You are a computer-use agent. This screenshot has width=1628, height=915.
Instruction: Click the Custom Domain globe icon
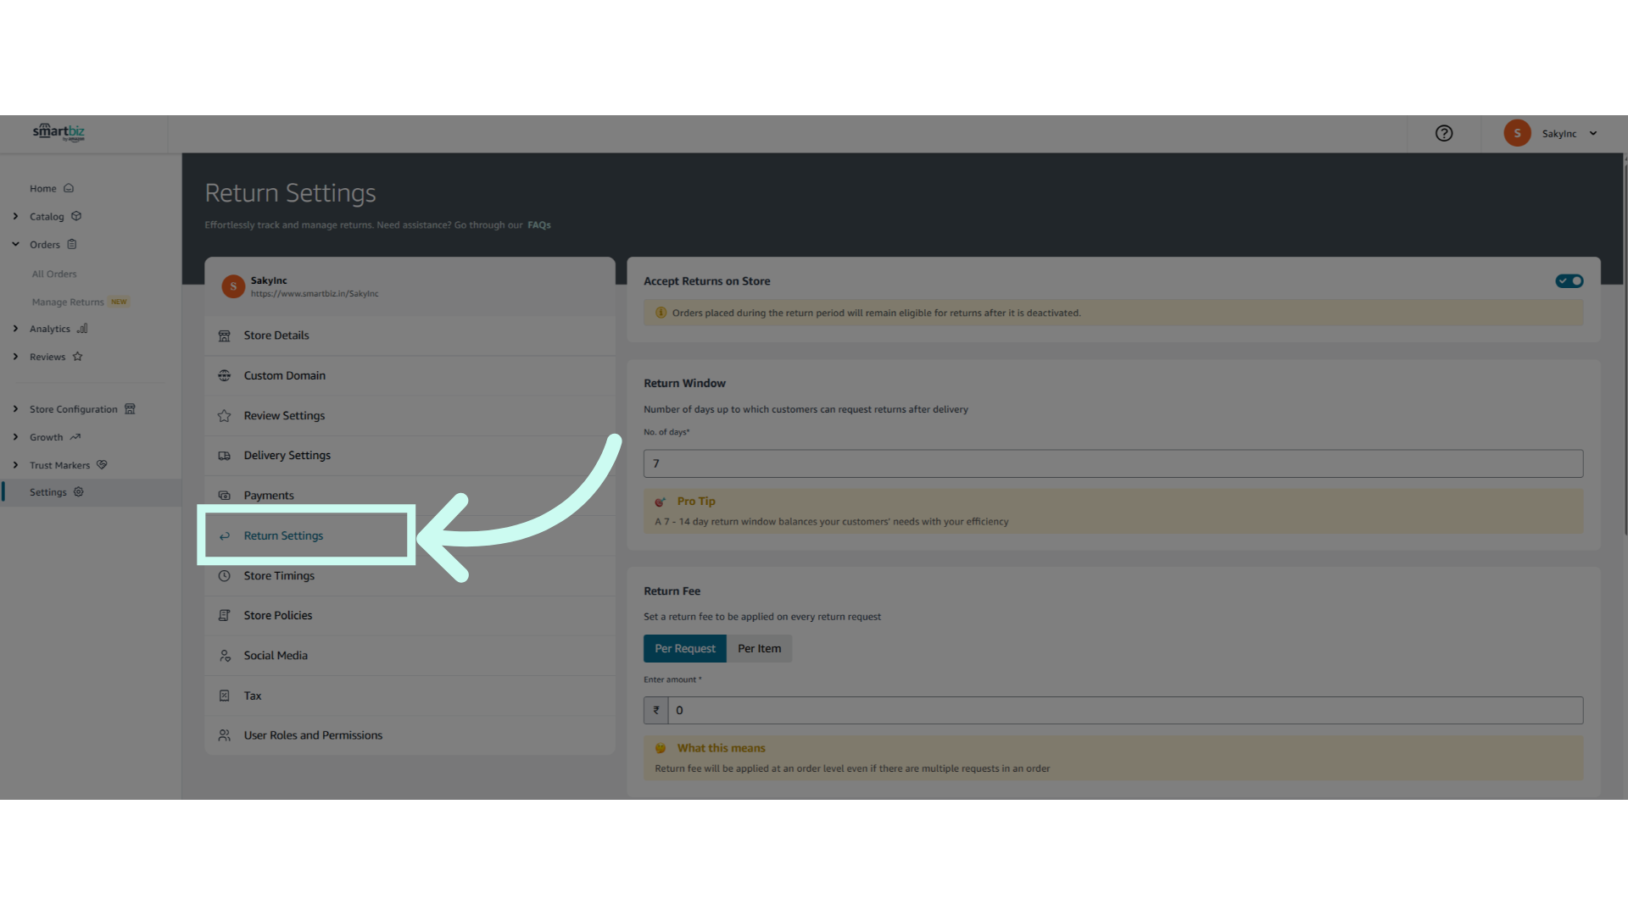224,375
